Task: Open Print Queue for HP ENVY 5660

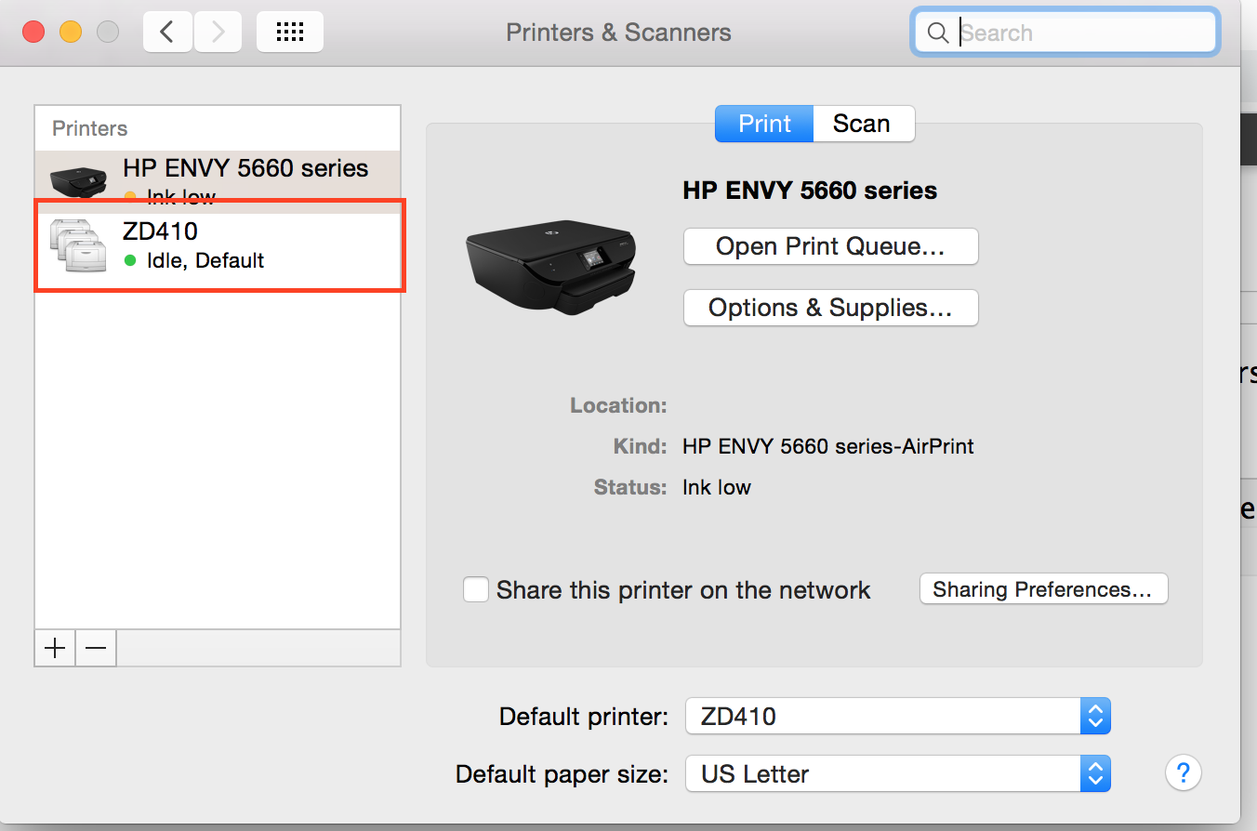Action: [x=829, y=246]
